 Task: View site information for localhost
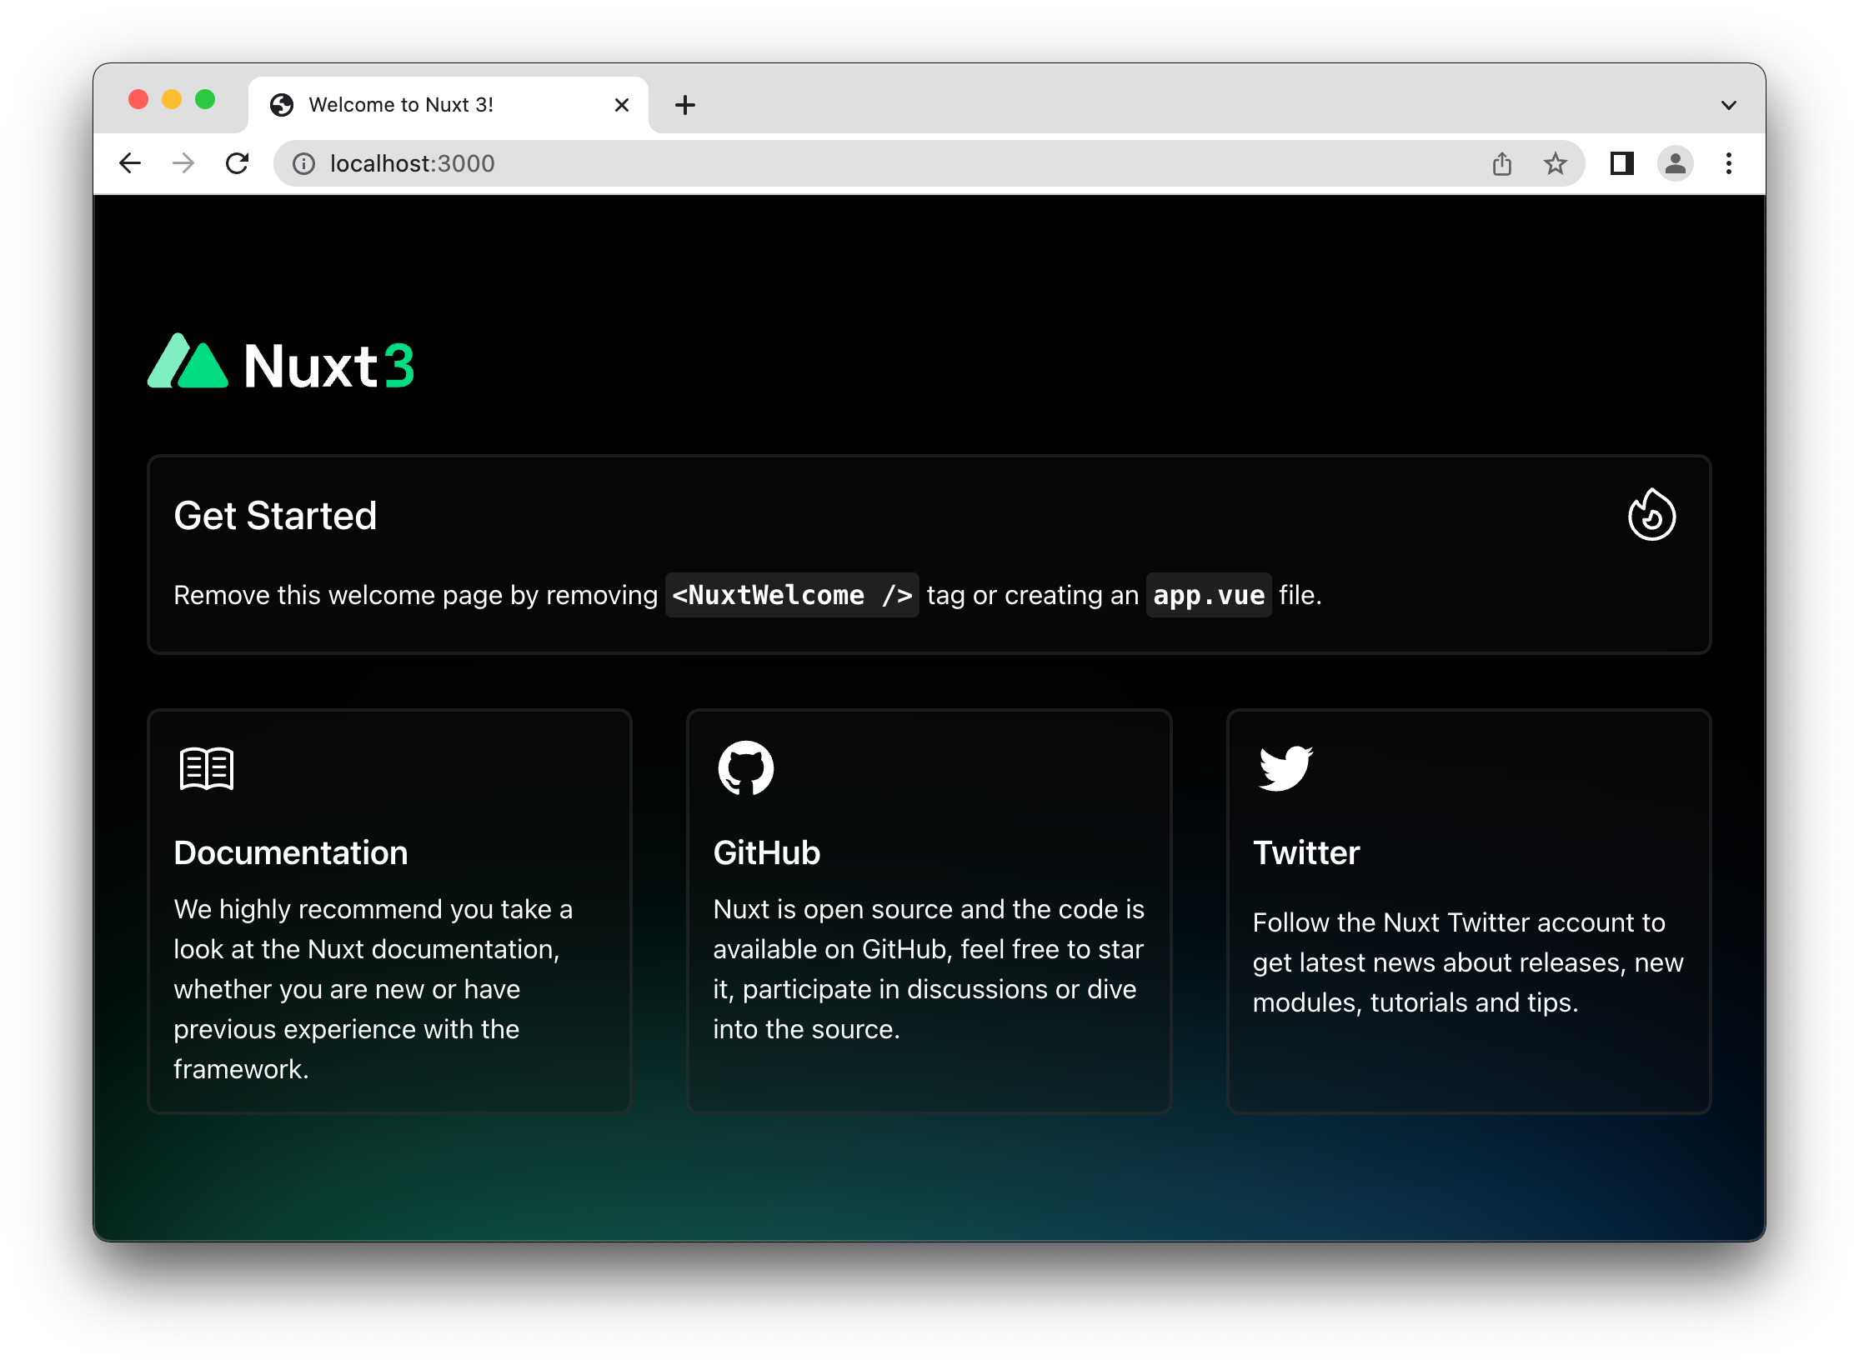point(303,164)
